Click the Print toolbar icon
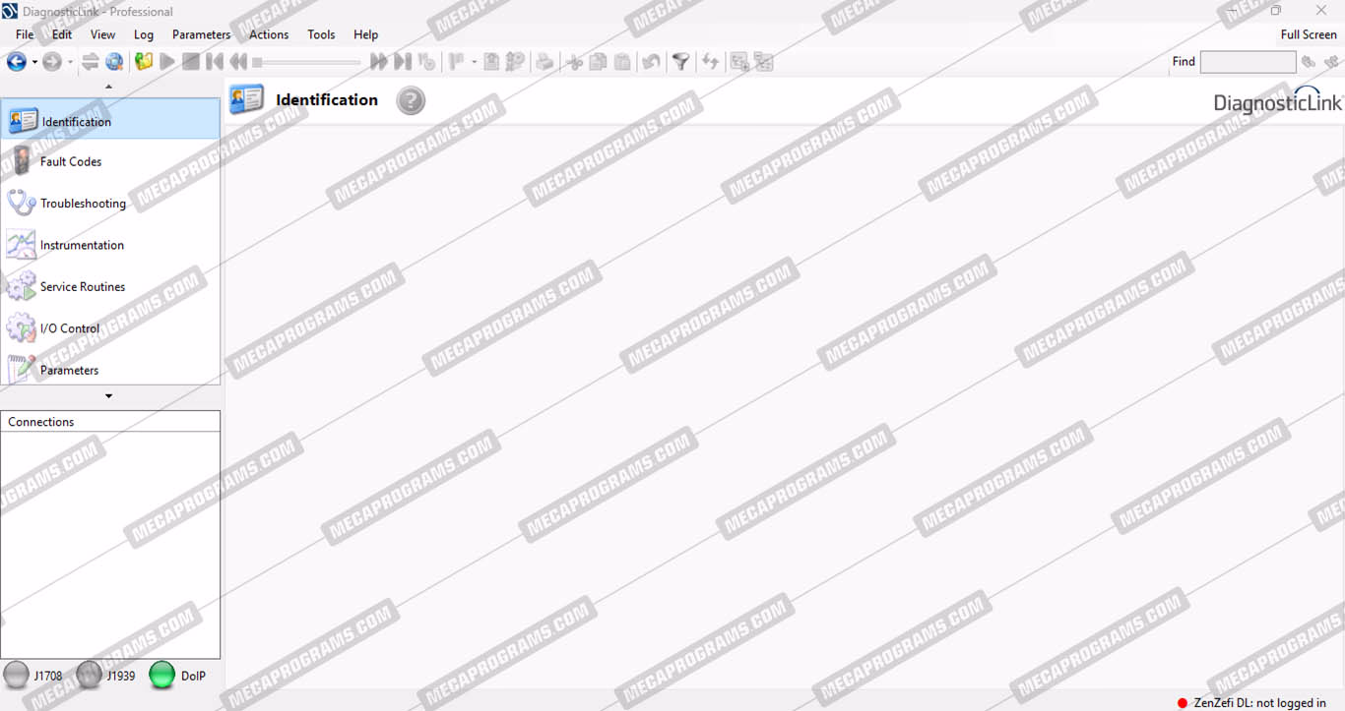The height and width of the screenshot is (711, 1345). click(x=544, y=62)
